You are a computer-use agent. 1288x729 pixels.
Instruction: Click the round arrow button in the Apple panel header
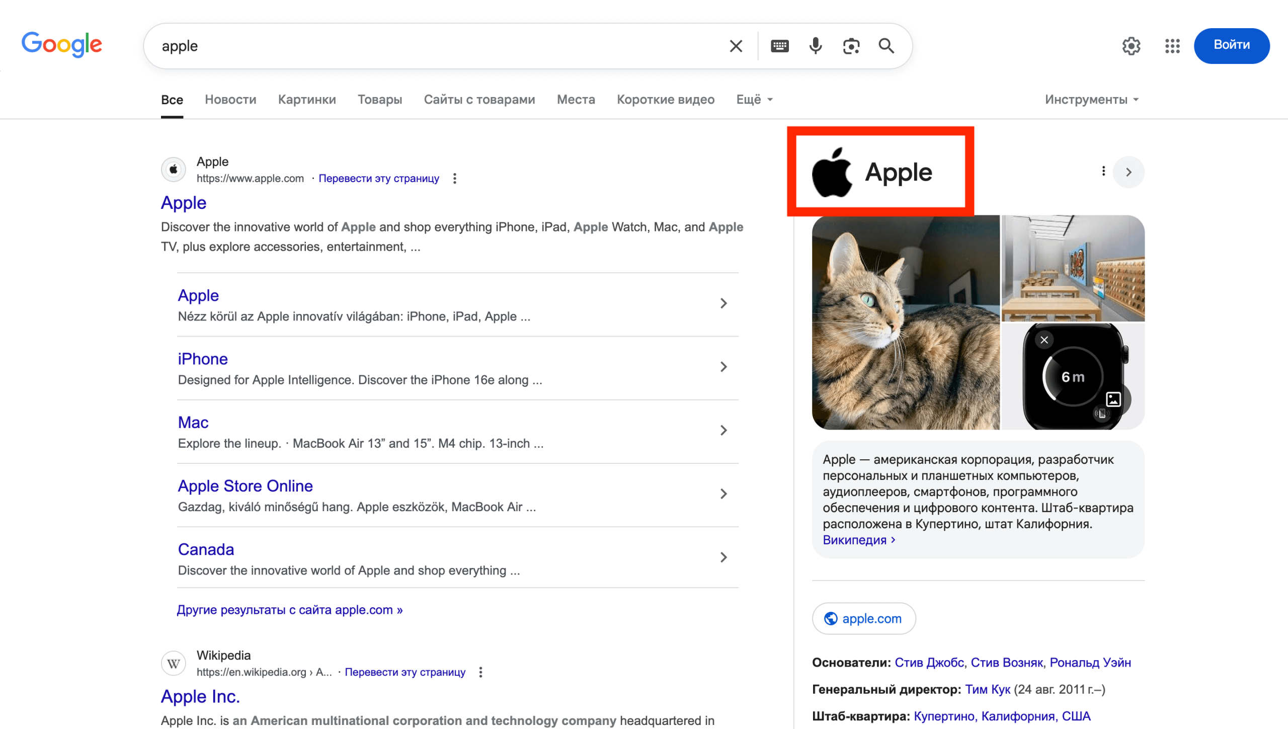(x=1129, y=172)
